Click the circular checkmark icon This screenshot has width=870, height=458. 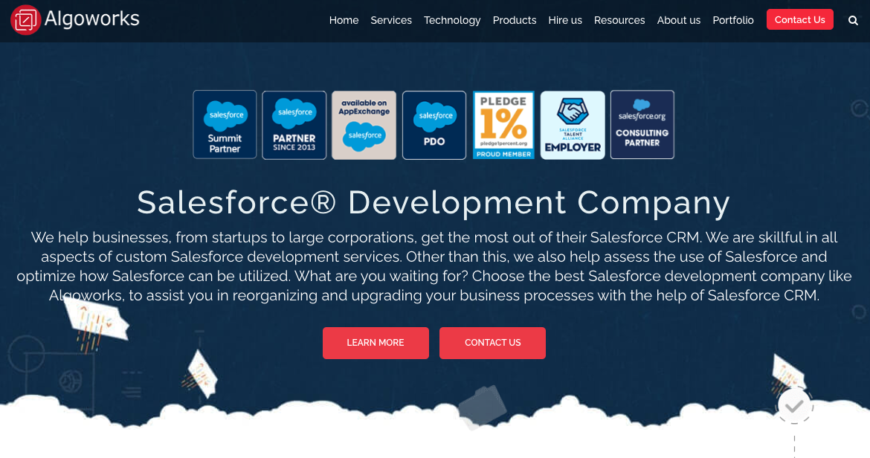(794, 406)
